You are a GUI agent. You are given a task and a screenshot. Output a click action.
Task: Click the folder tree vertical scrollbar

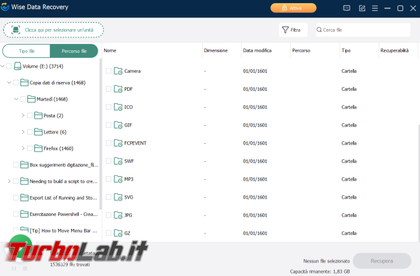(x=101, y=133)
